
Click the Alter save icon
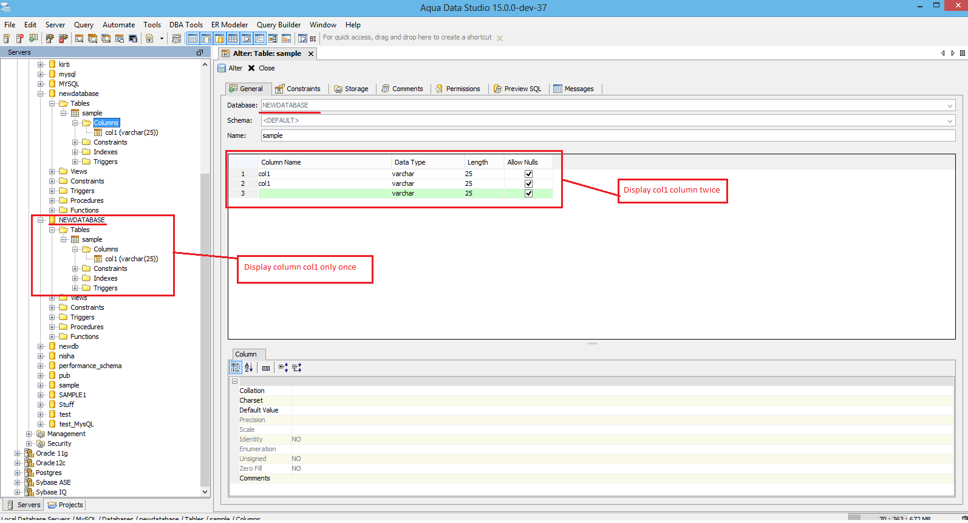tap(230, 68)
